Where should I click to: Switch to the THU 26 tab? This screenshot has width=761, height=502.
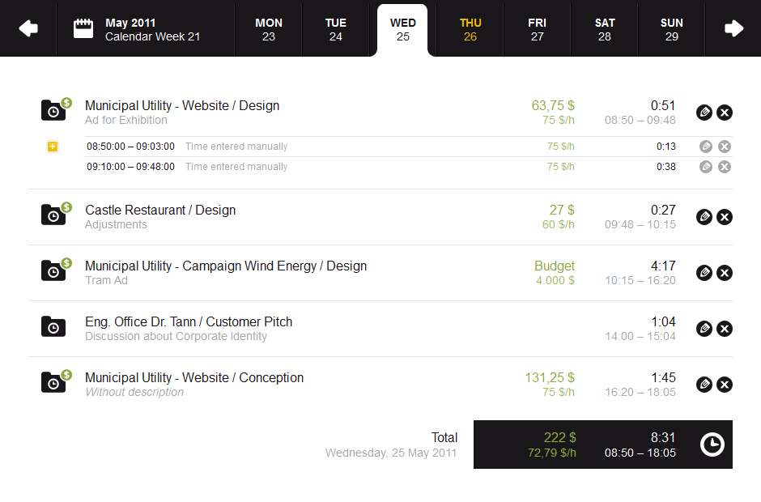coord(470,29)
